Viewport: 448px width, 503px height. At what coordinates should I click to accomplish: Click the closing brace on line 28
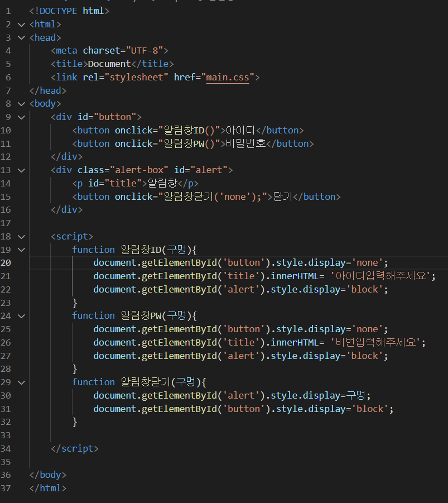click(x=75, y=369)
